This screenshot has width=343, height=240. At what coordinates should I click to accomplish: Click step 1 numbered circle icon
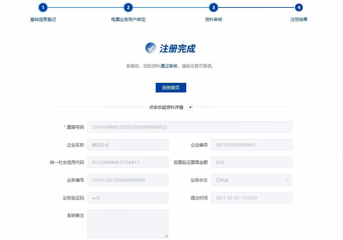pos(43,7)
